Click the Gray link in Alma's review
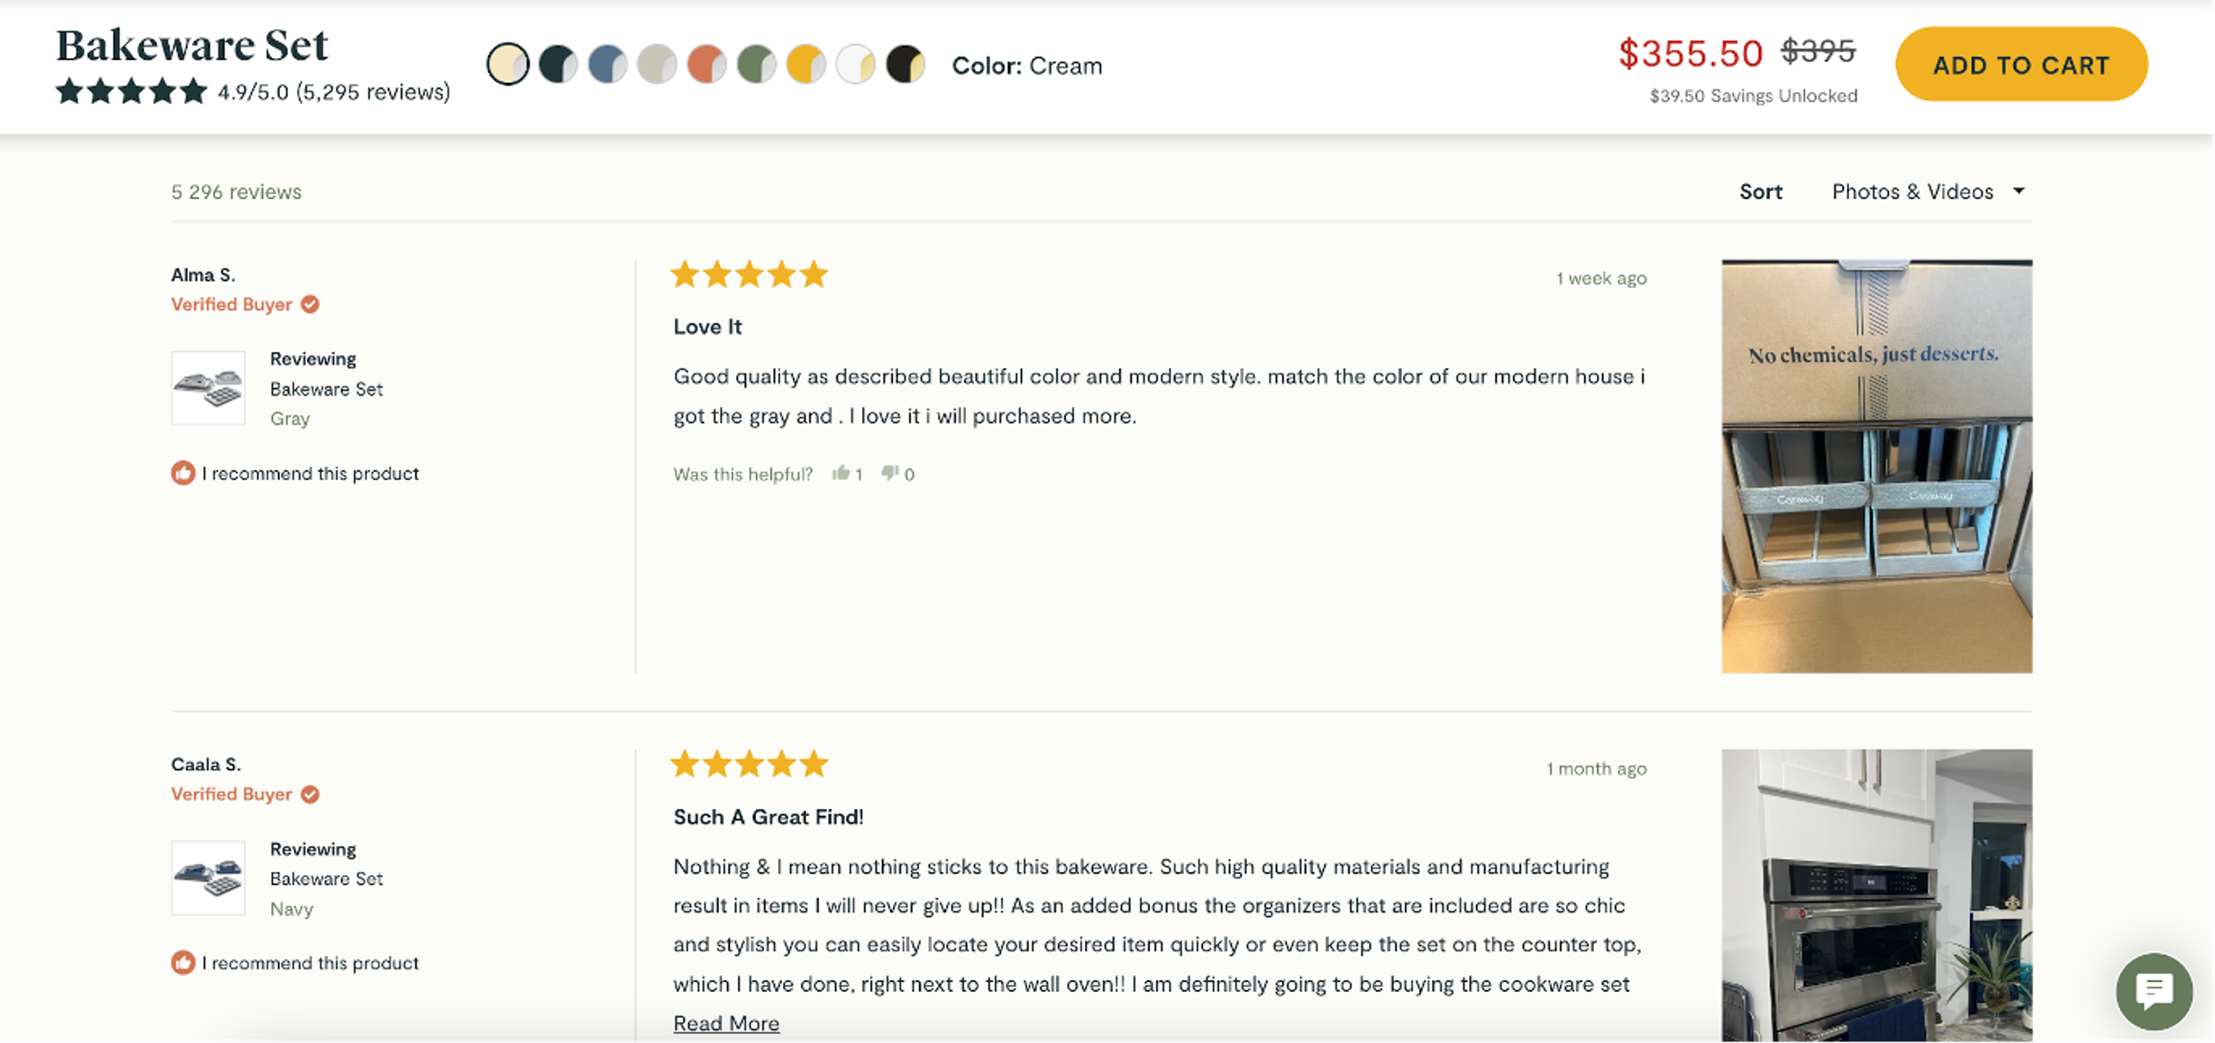The width and height of the screenshot is (2215, 1043). [x=290, y=419]
